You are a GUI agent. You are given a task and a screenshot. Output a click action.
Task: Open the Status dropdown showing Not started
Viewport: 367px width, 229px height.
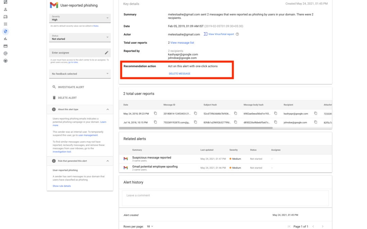point(80,37)
